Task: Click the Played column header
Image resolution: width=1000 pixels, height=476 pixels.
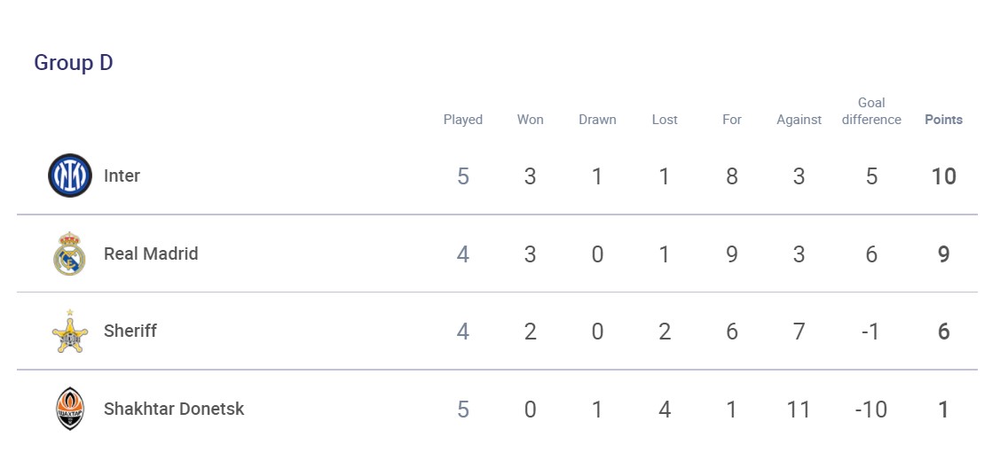Action: point(463,120)
